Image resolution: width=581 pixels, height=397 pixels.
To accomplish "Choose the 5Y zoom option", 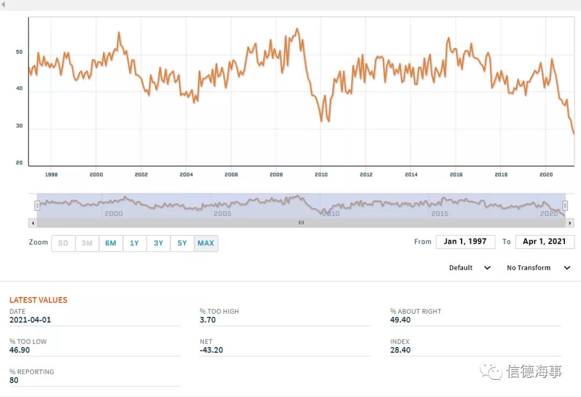I will pos(182,243).
